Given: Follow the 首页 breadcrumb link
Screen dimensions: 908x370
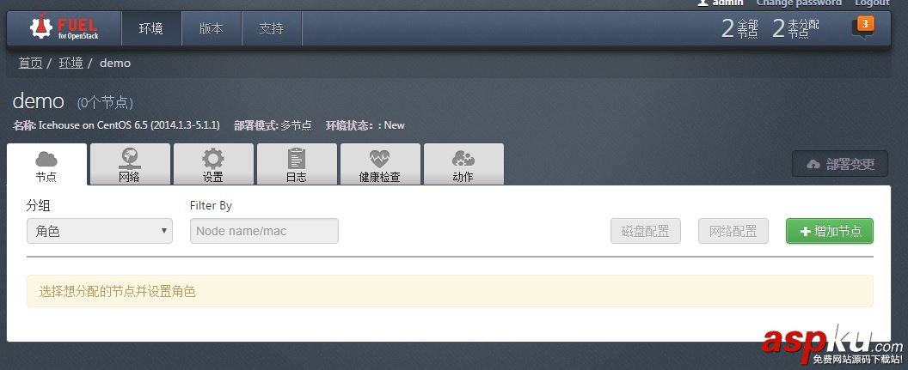Looking at the screenshot, I should 30,63.
